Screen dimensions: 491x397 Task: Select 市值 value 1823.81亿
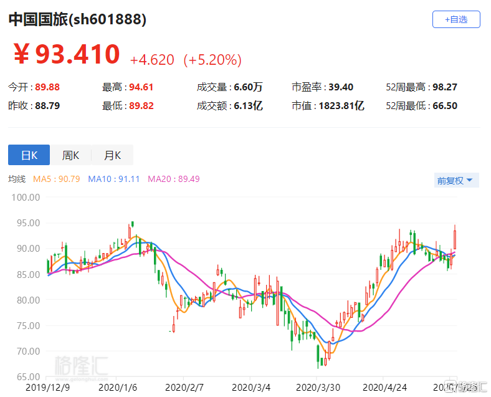click(341, 106)
